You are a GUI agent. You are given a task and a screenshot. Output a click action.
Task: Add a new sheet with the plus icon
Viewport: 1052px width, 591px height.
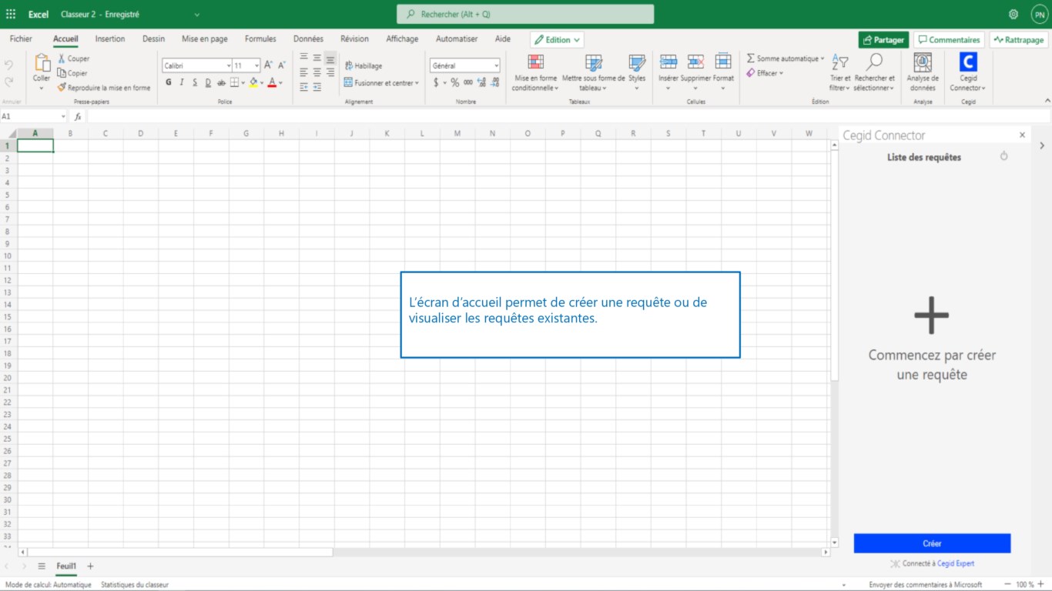pos(90,566)
